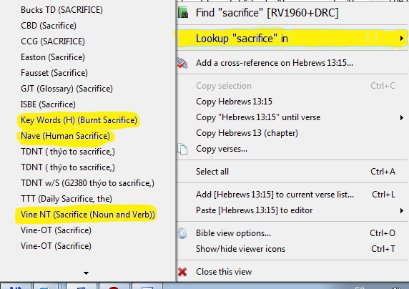
Task: Select the Select all menu entry
Action: pyautogui.click(x=212, y=172)
